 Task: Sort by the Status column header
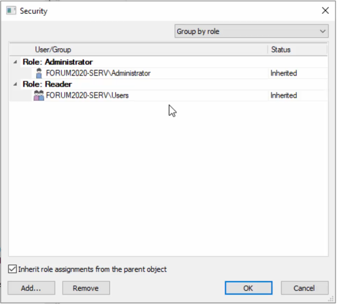coord(281,49)
